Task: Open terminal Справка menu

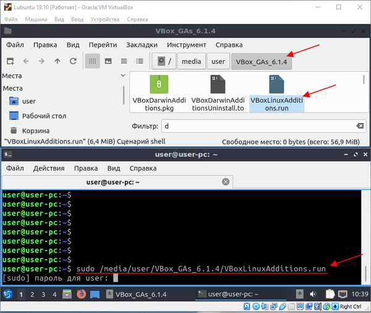Action: tap(143, 168)
